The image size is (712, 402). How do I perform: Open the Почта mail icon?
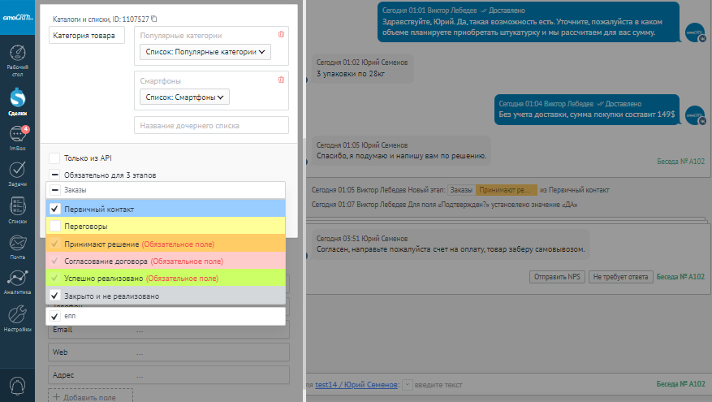(x=17, y=245)
